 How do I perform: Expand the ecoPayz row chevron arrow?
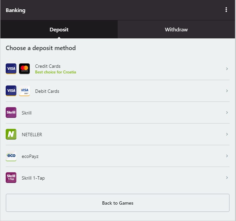point(227,156)
